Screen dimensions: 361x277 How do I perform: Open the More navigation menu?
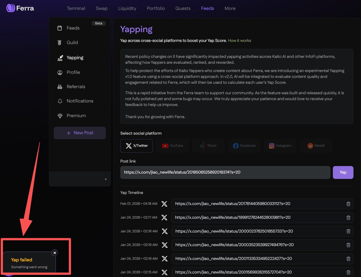(230, 8)
